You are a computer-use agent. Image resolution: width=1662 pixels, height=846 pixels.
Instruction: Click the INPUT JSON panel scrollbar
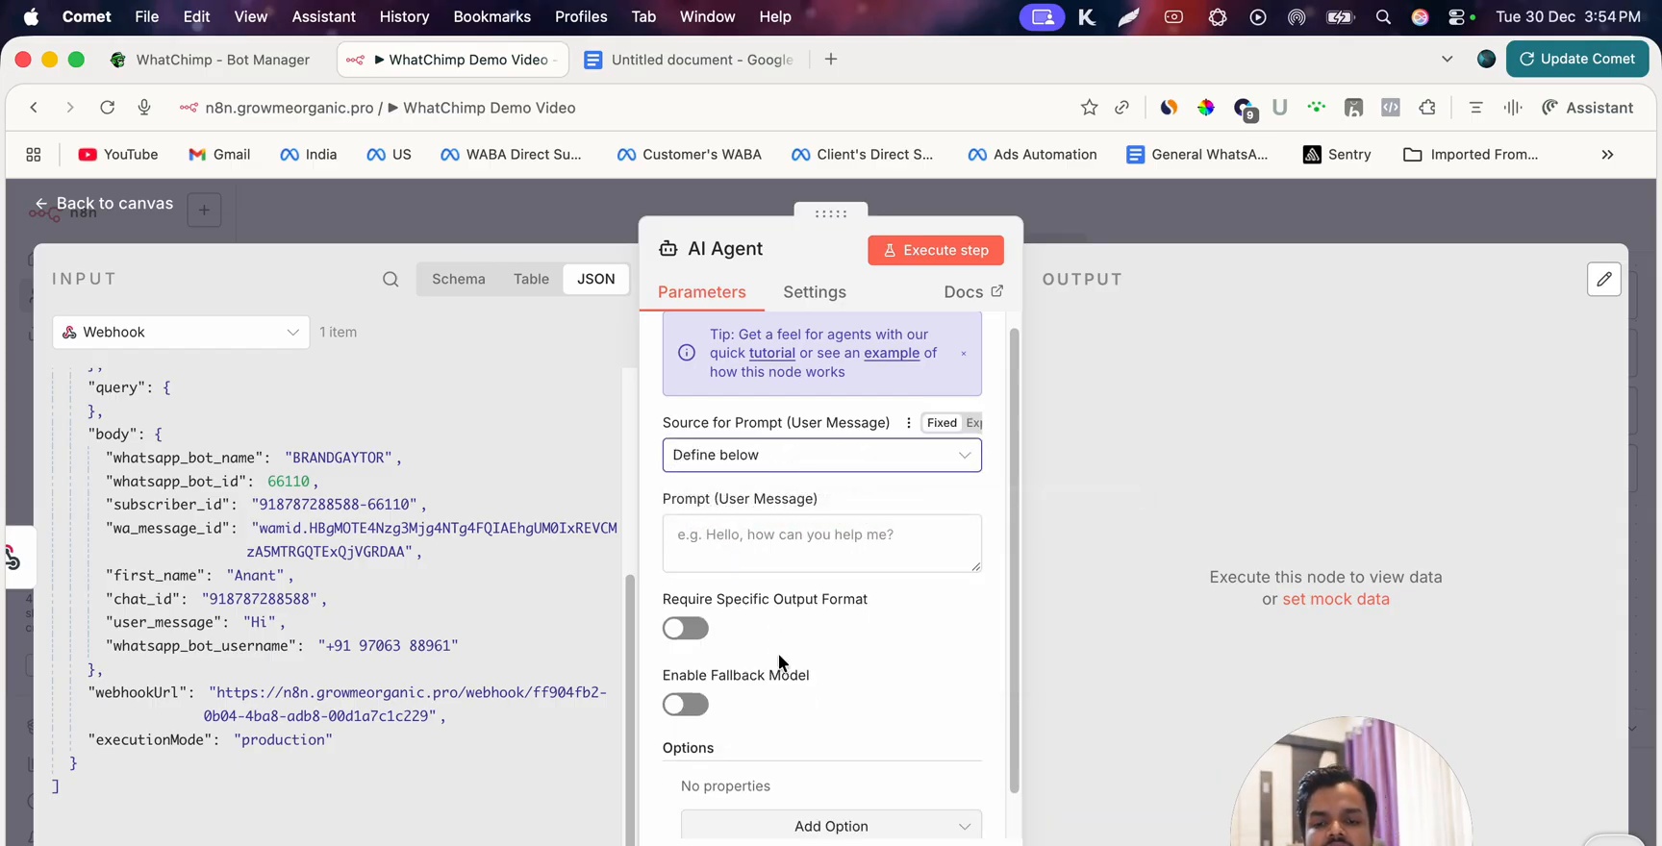[630, 709]
